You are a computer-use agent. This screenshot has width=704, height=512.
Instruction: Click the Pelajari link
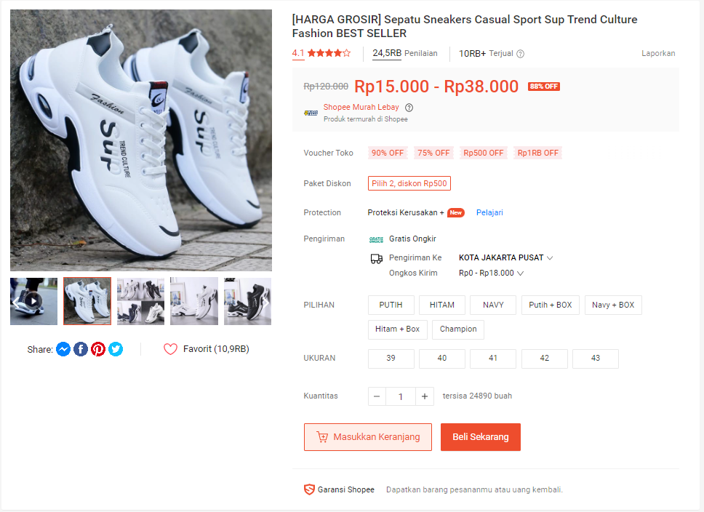489,212
